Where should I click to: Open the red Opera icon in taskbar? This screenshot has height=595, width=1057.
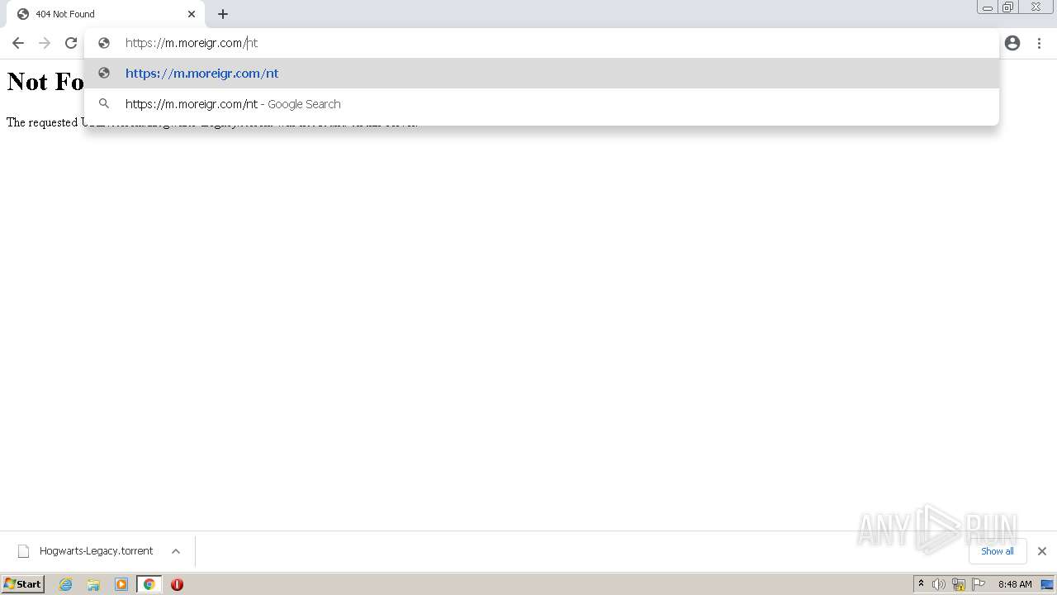click(x=177, y=584)
